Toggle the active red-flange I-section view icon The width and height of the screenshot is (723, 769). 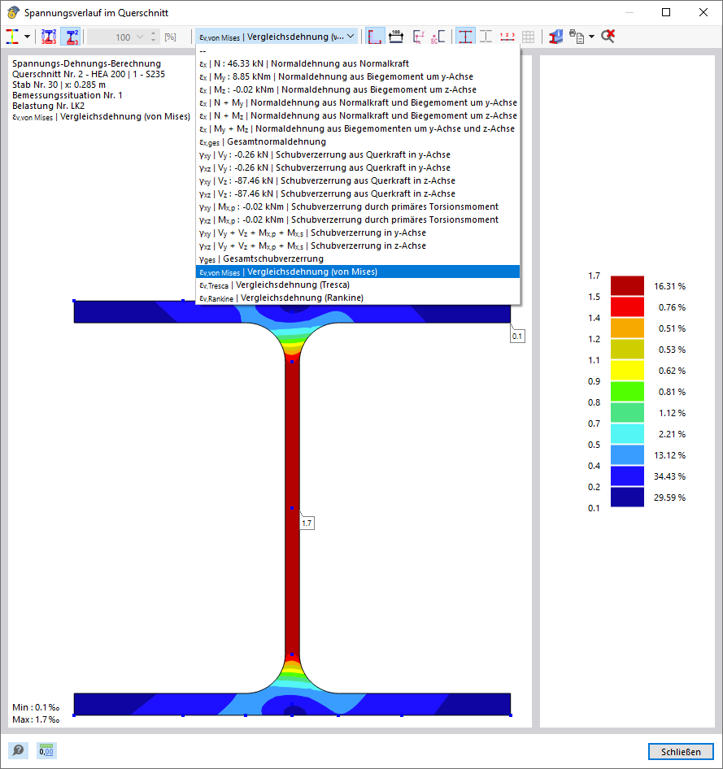[x=465, y=37]
